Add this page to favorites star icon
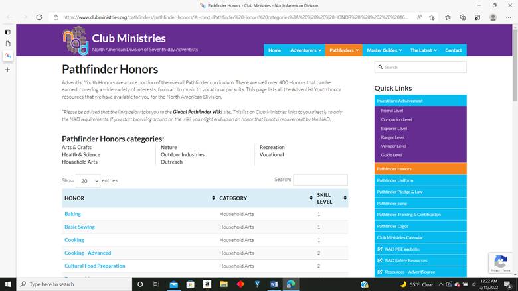Screen dimensions: 518x291 432,17
